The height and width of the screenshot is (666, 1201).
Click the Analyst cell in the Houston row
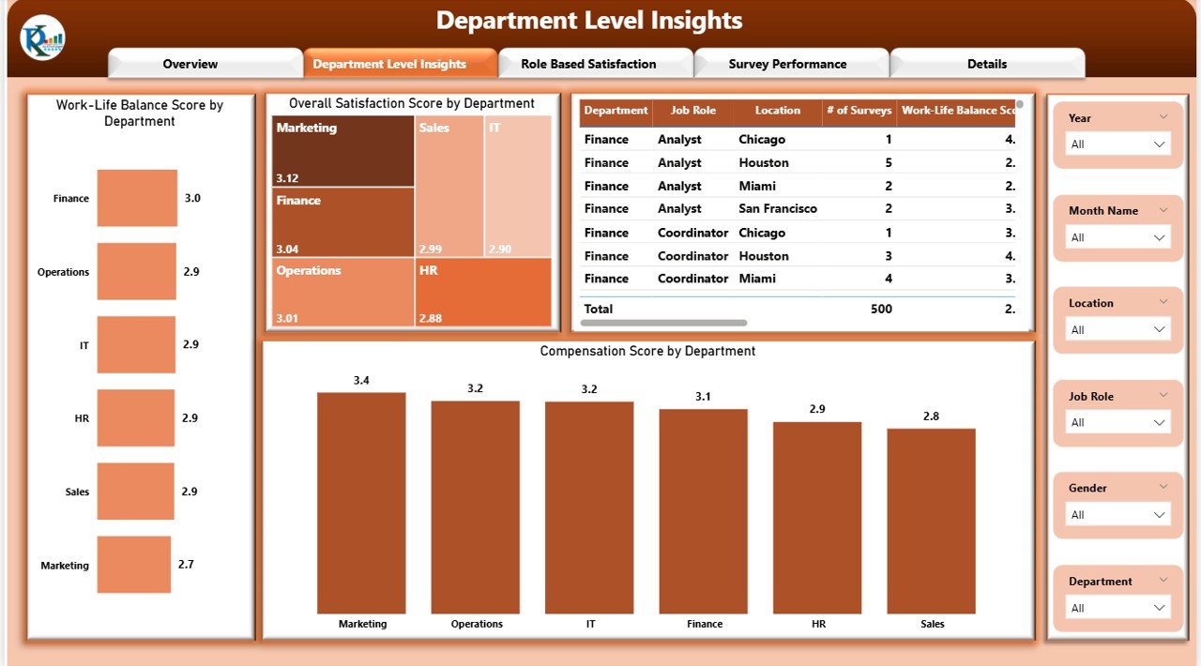pyautogui.click(x=680, y=162)
